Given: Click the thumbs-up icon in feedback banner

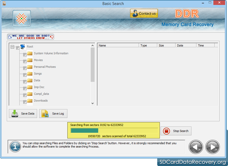Looking at the screenshot, I should tap(10, 37).
